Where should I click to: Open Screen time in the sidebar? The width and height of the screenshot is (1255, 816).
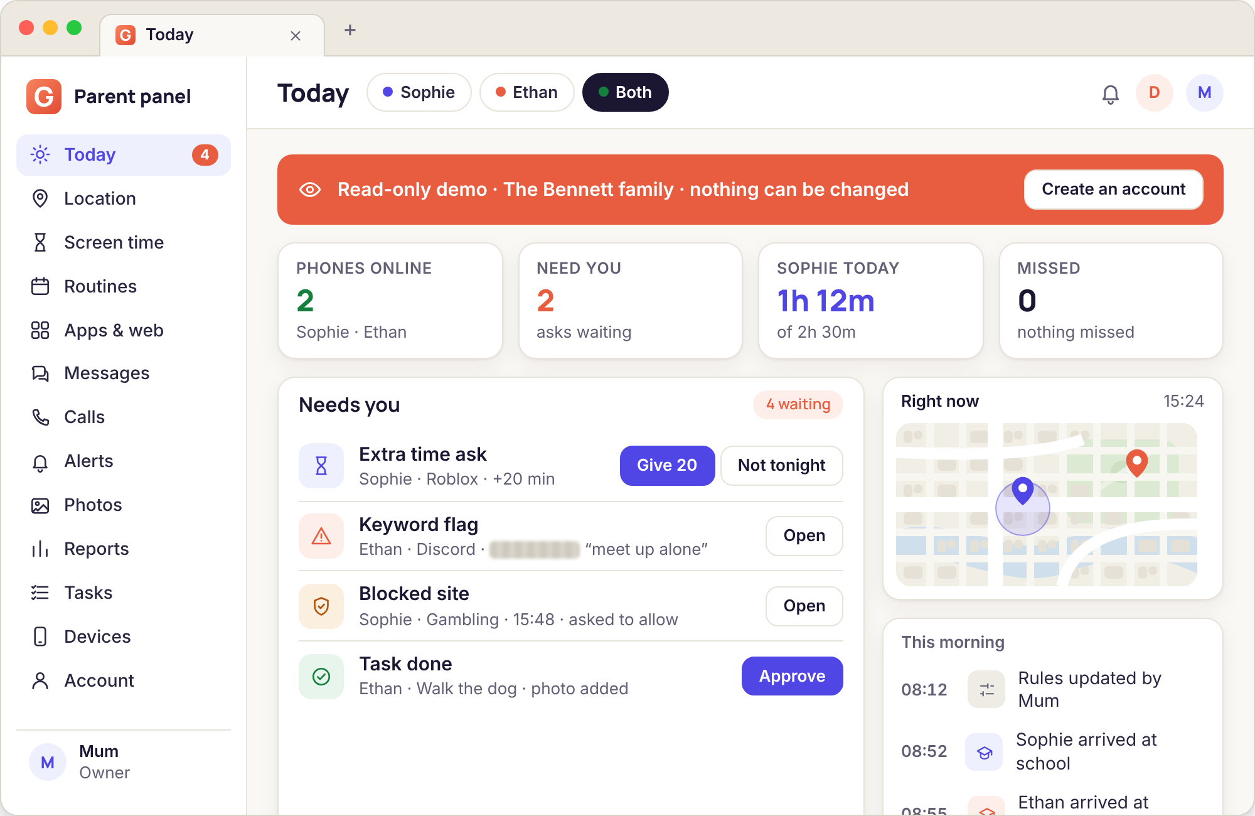coord(124,242)
